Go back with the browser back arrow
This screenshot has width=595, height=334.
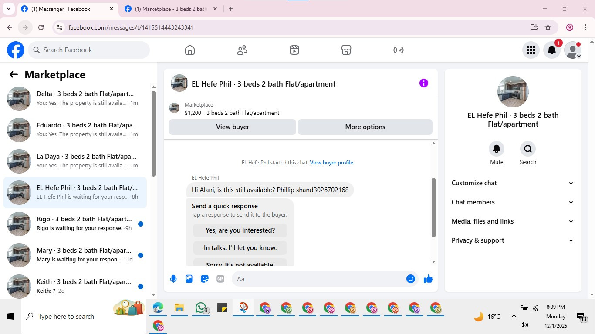click(10, 27)
